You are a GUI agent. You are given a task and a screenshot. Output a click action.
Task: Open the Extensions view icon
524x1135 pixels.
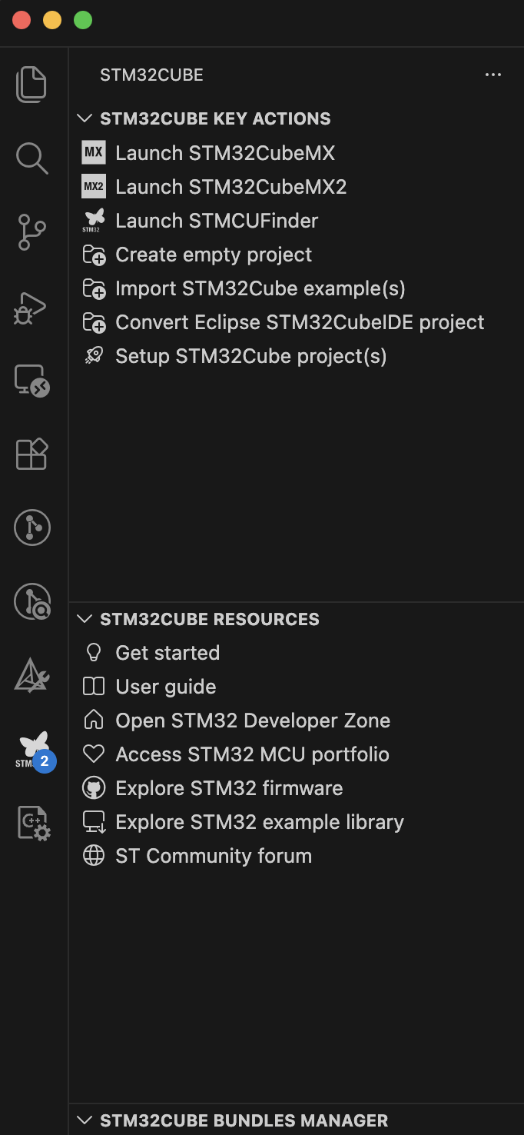(x=32, y=454)
